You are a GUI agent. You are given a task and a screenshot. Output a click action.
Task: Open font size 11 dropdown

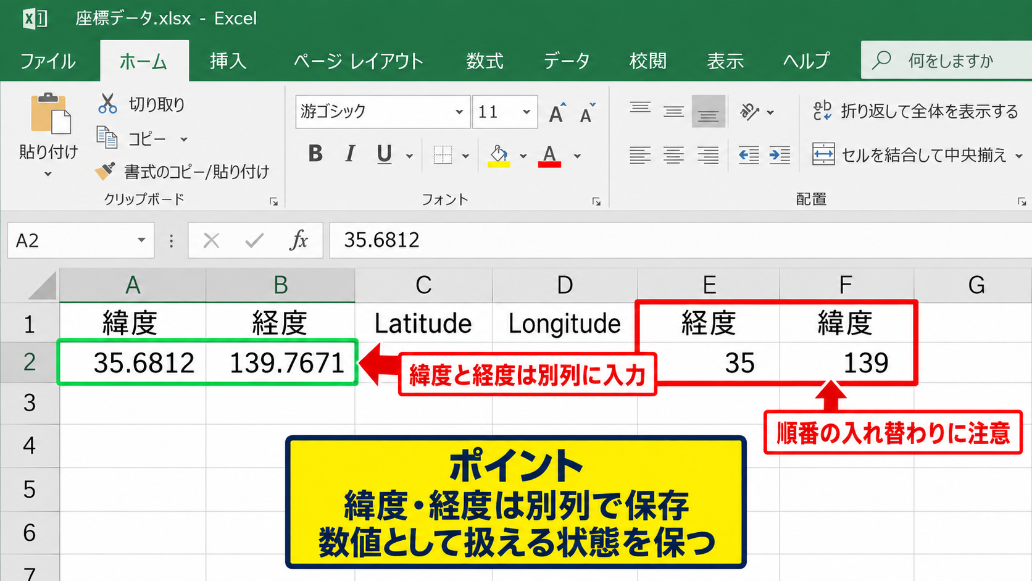pos(526,112)
